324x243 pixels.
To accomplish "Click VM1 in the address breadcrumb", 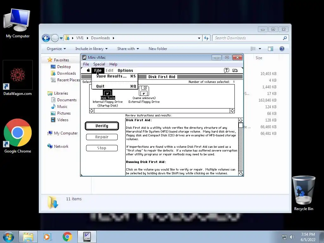I will click(x=80, y=38).
